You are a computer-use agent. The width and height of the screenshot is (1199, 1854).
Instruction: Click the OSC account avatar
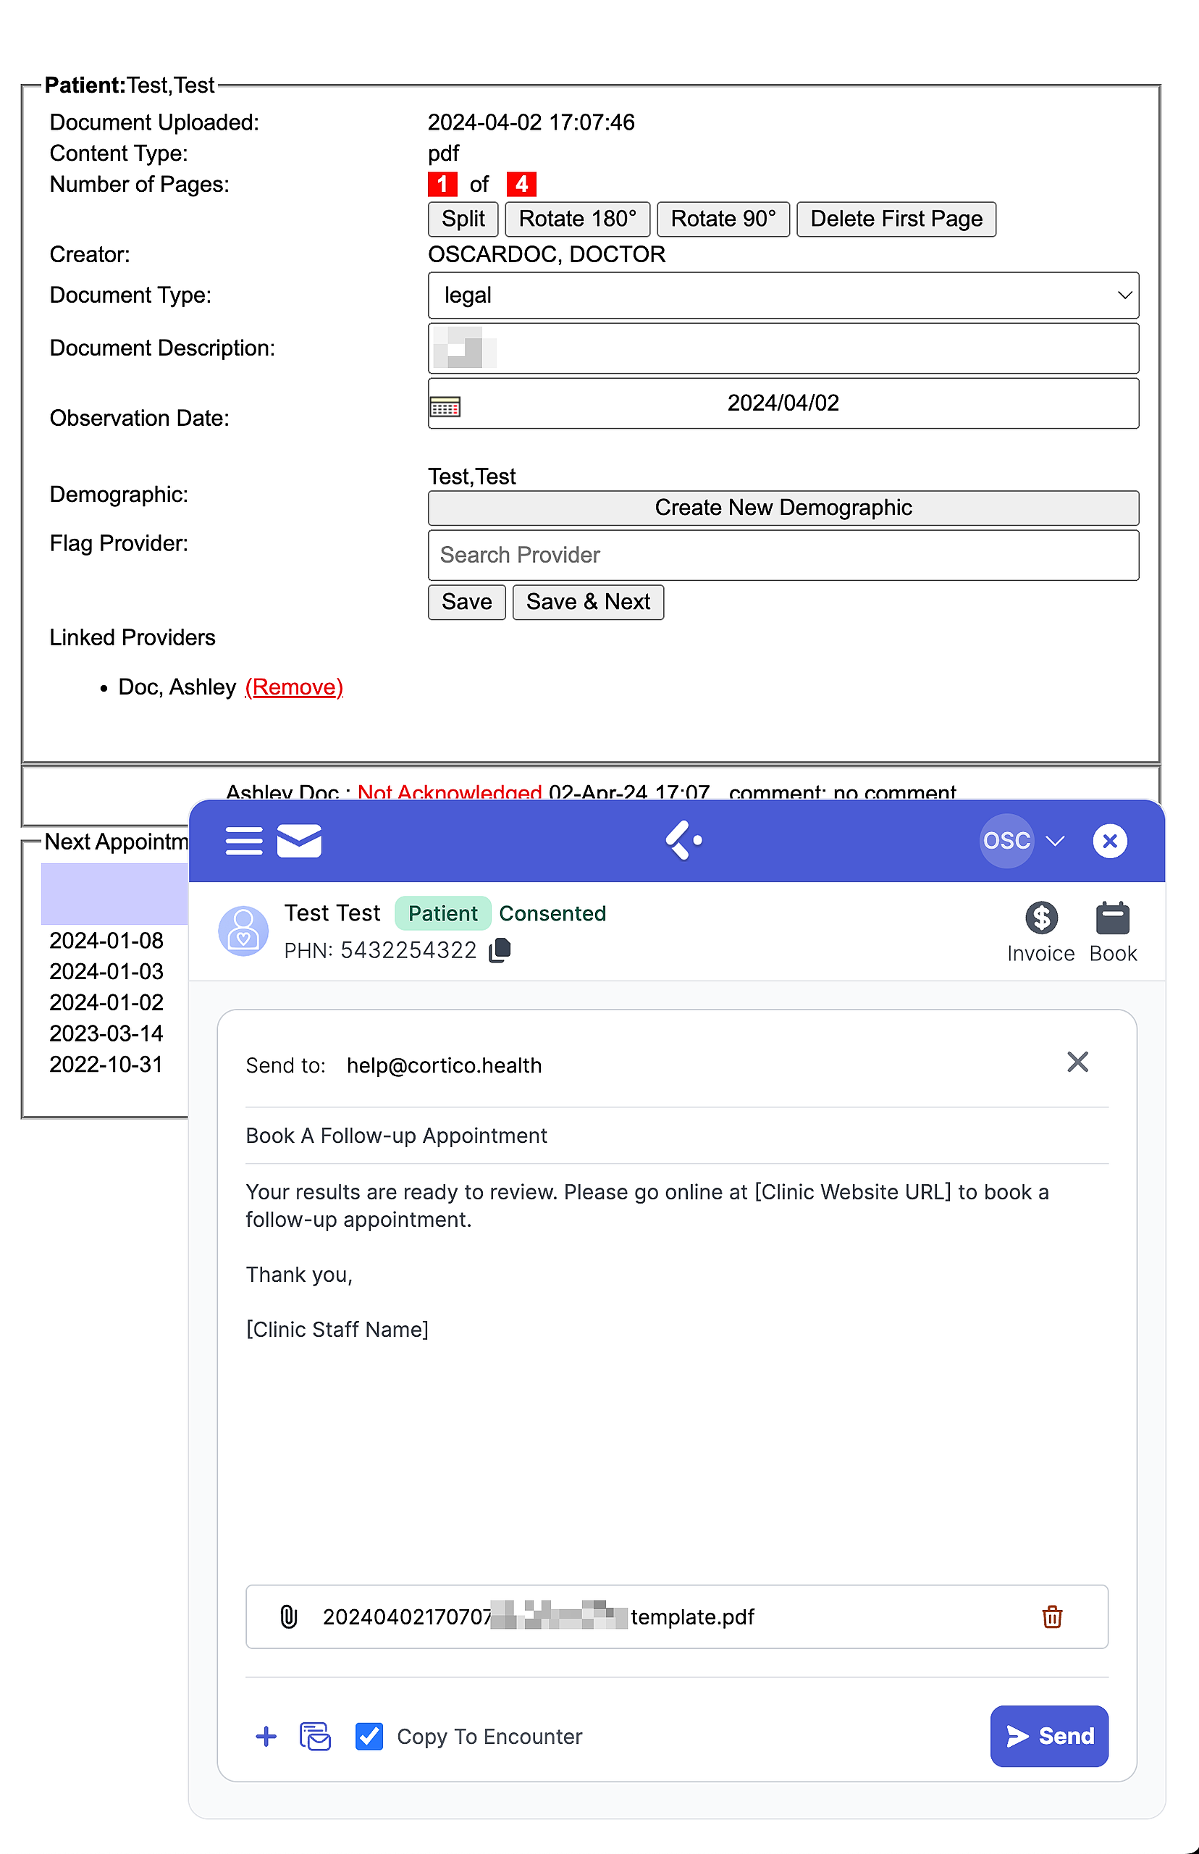(x=1006, y=841)
